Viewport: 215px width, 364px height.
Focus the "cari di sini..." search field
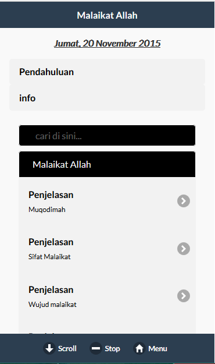(x=107, y=136)
